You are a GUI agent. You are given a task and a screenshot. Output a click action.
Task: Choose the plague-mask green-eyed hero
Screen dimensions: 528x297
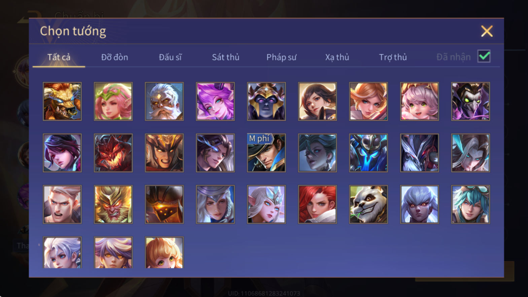point(470,101)
